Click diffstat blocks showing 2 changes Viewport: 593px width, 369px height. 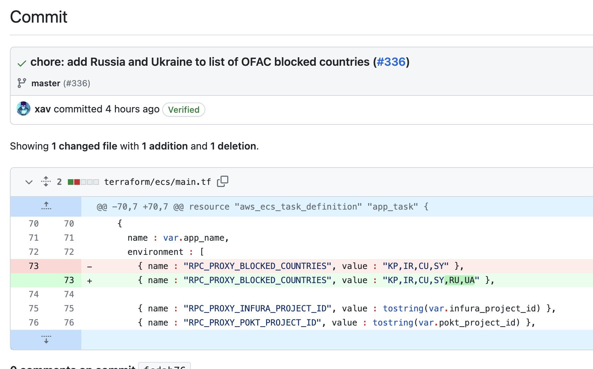click(x=83, y=182)
